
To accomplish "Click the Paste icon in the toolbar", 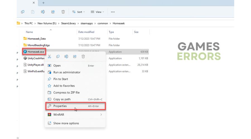I will pyautogui.click(x=33, y=12).
